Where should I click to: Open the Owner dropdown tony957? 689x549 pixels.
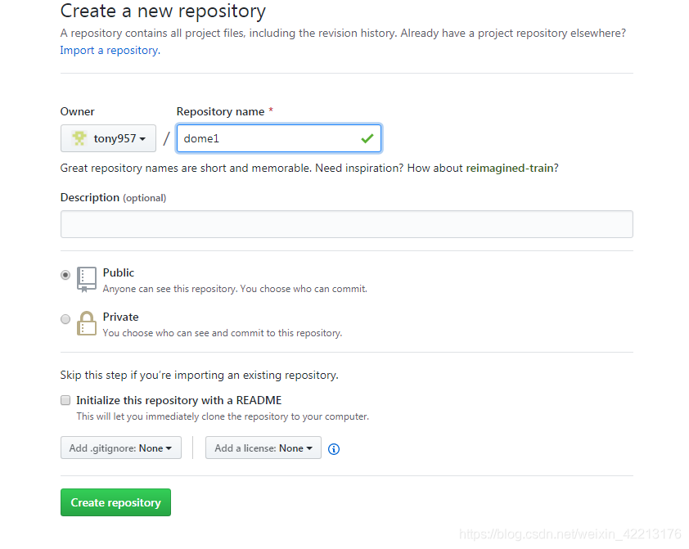click(x=108, y=138)
